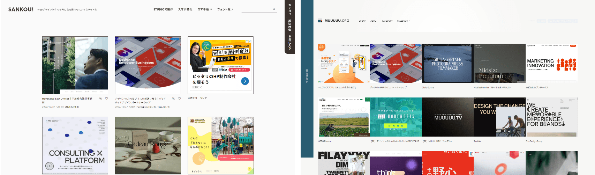Open the カテゴリ side tab
The height and width of the screenshot is (175, 595).
pos(290,9)
